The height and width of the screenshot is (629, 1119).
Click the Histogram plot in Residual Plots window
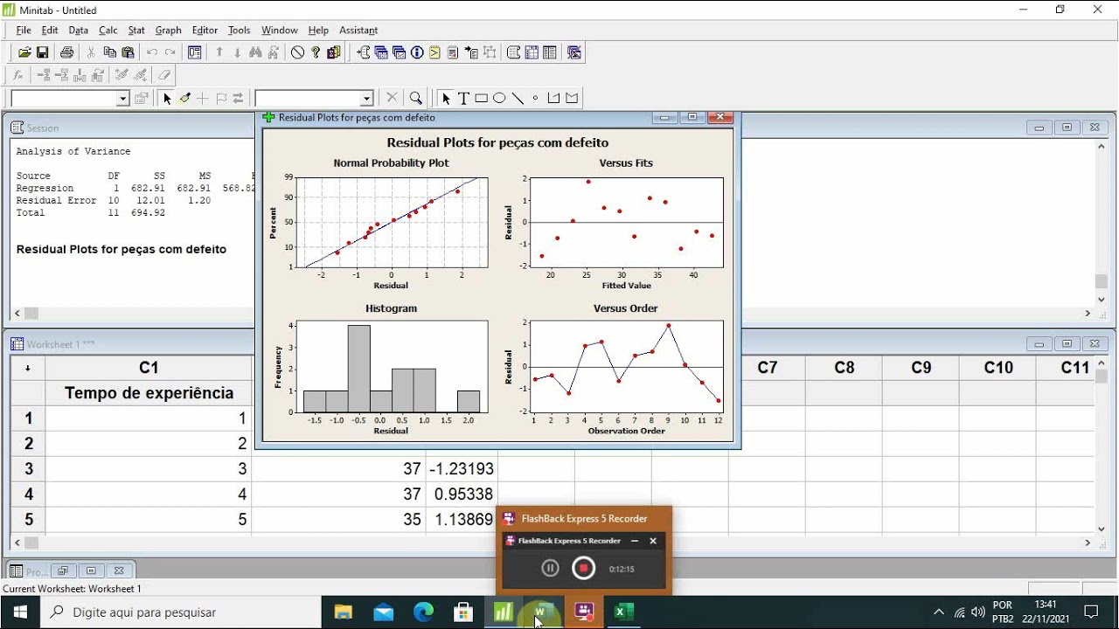coord(391,368)
